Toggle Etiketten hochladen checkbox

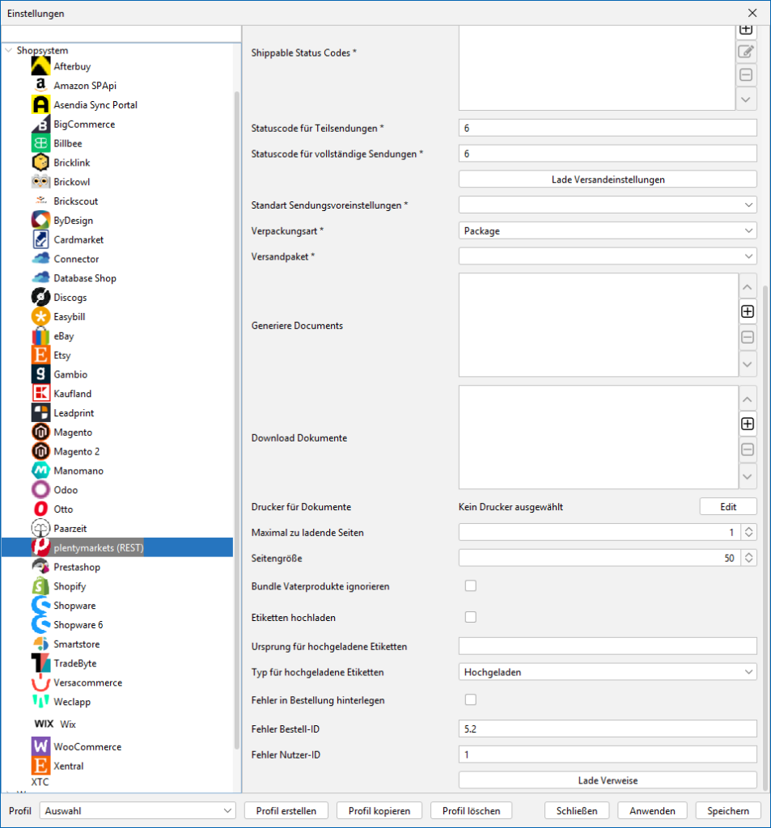coord(470,618)
